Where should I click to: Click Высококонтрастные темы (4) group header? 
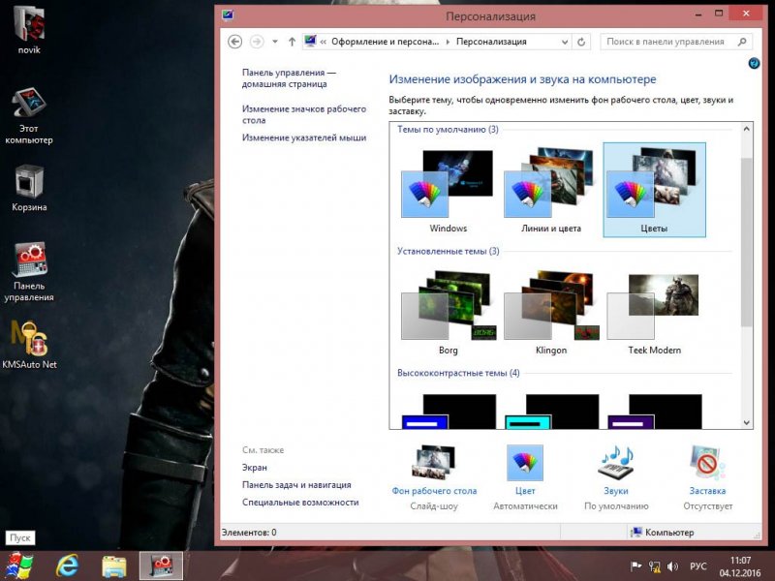click(458, 373)
